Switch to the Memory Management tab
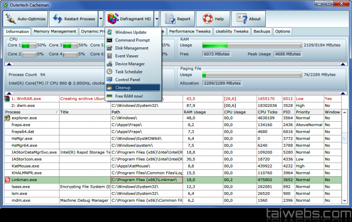 [x=55, y=32]
